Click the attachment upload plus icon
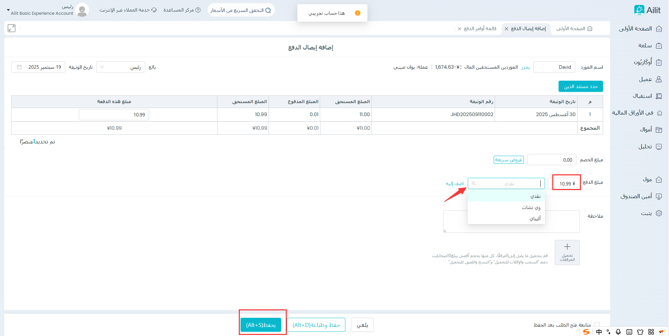 pos(567,247)
